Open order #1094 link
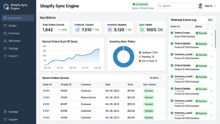This screenshot has height=124, width=220. (46, 91)
